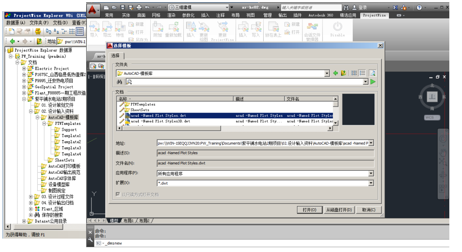Click the Plot printer icon in AutoCAD toolbar
The height and width of the screenshot is (252, 462).
point(139,7)
